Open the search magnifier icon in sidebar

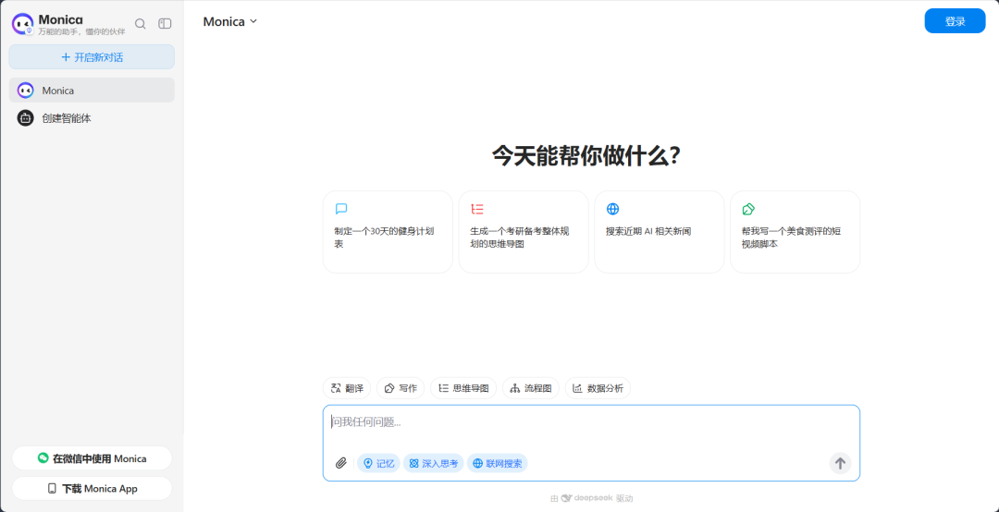point(141,23)
